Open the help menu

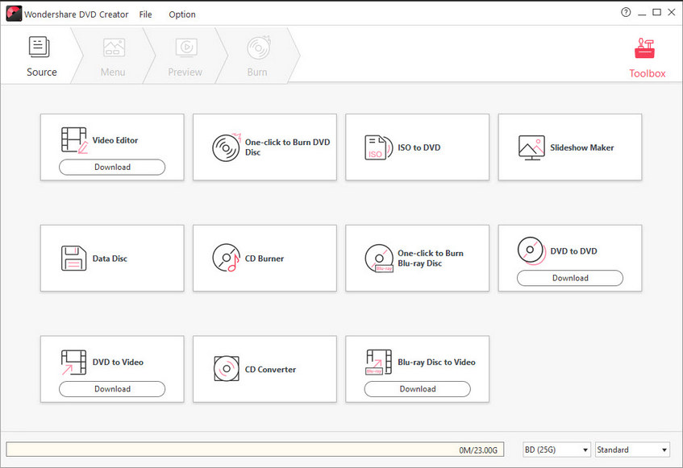627,12
